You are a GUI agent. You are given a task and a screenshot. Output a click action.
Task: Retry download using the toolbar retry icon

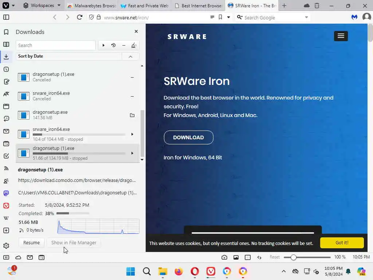coord(114,45)
